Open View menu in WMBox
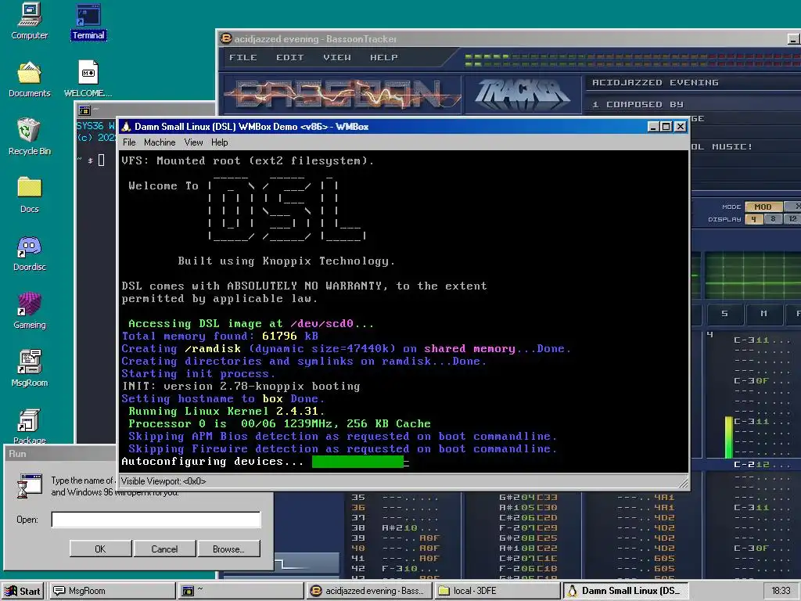This screenshot has height=601, width=801. point(194,142)
